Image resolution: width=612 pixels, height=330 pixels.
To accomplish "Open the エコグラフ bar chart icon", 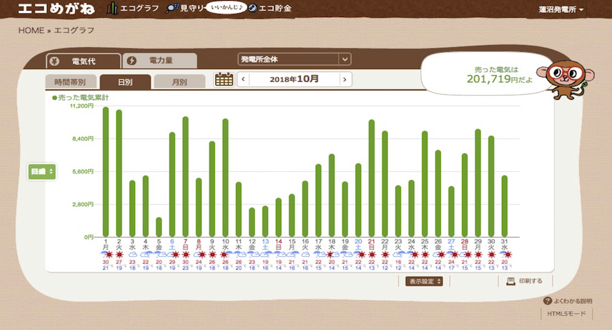I will [x=112, y=8].
